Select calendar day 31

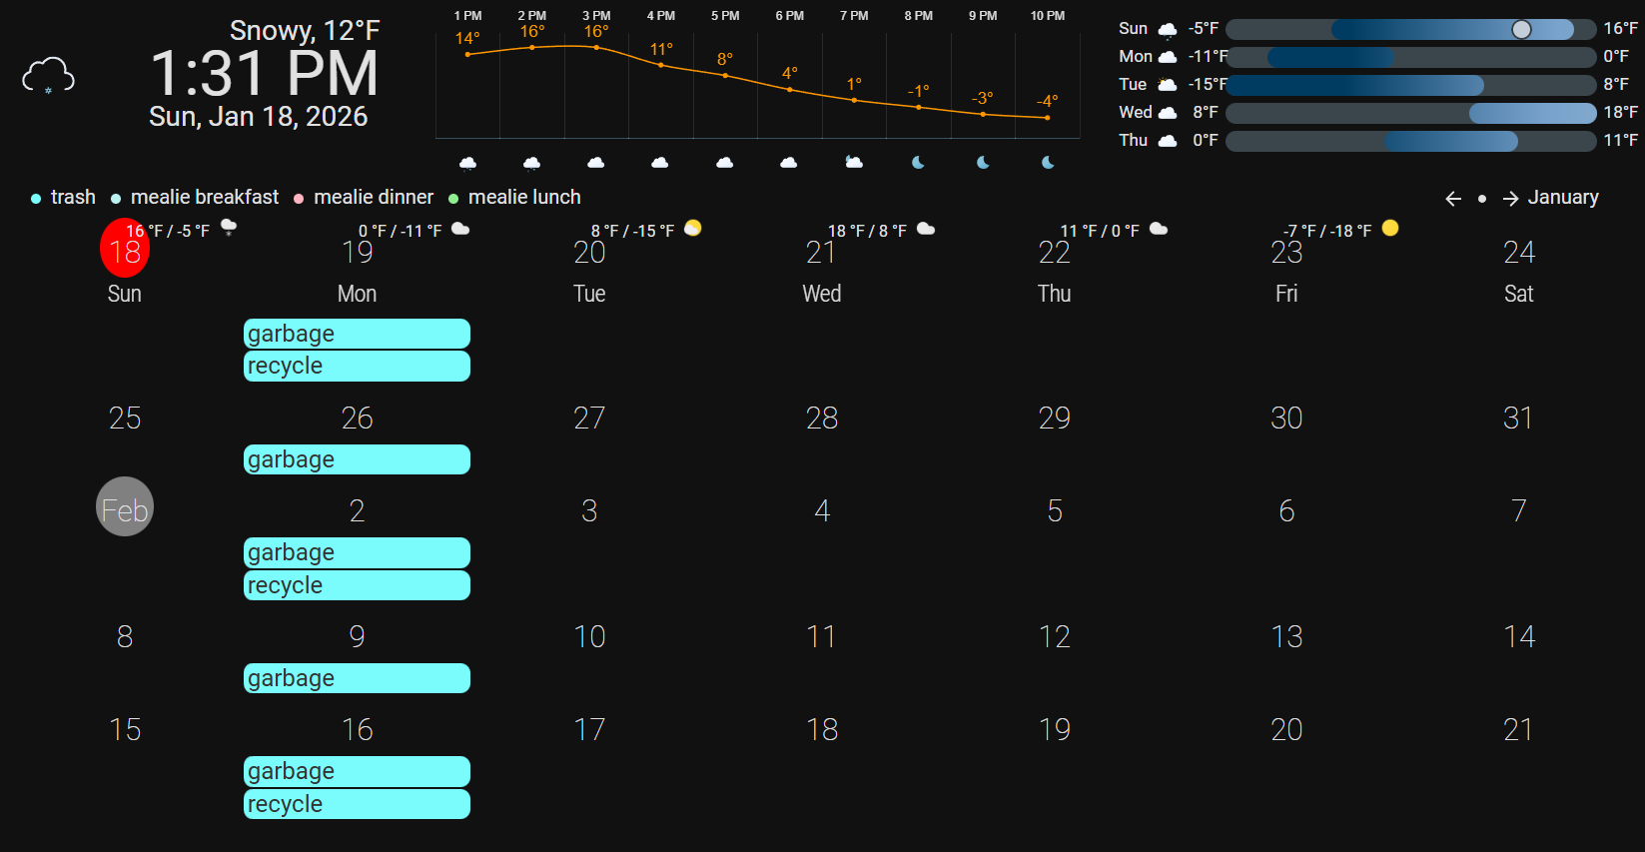click(x=1519, y=418)
